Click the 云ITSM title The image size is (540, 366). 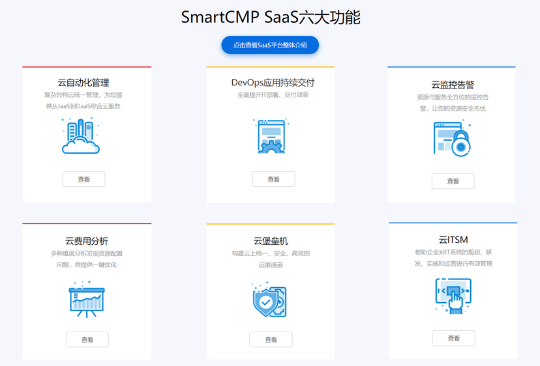pyautogui.click(x=453, y=240)
